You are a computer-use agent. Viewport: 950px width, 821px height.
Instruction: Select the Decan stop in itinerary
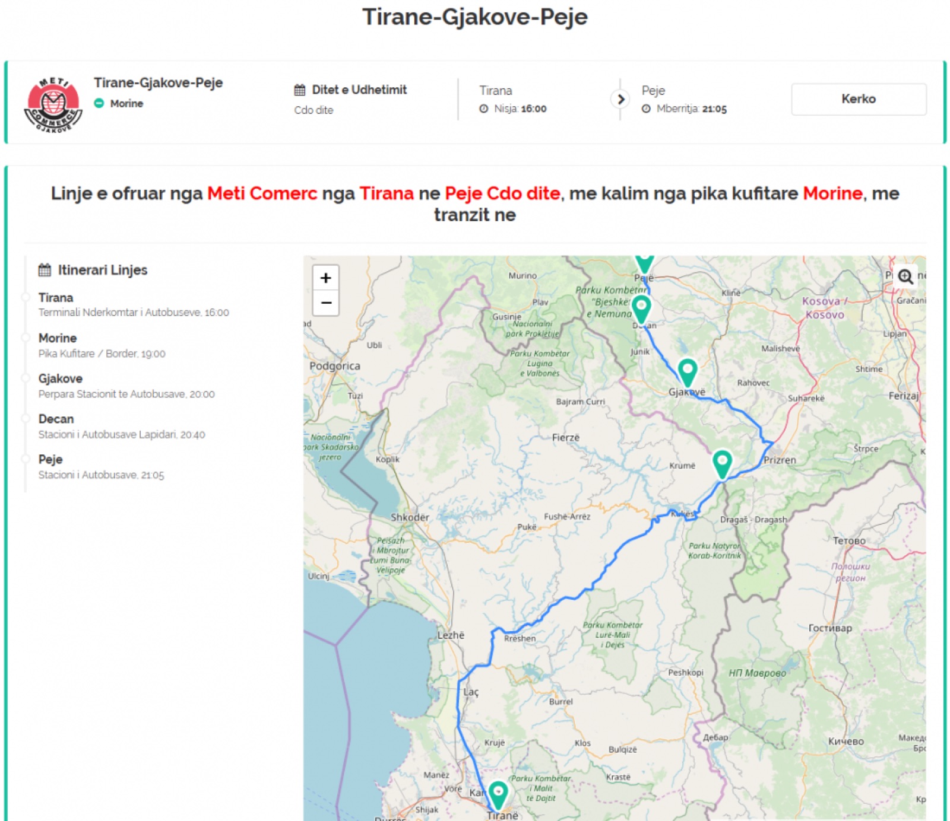tap(56, 419)
